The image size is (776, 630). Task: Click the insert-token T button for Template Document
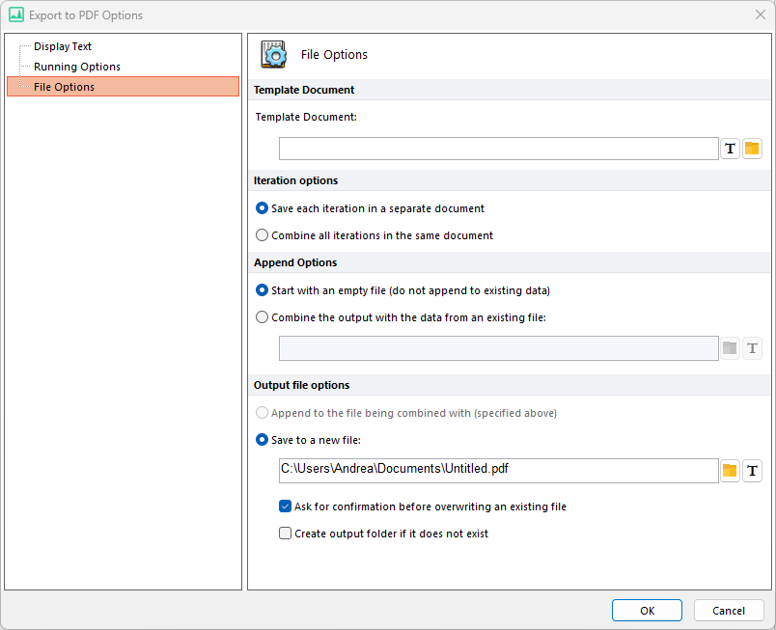click(730, 149)
